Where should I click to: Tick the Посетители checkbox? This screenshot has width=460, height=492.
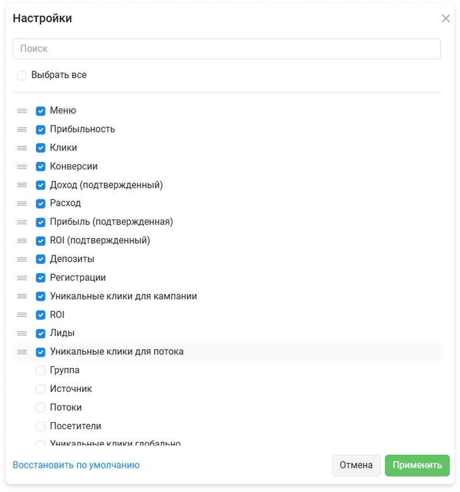(x=40, y=426)
